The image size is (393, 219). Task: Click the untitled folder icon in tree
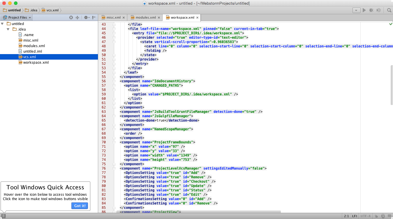[x=9, y=24]
